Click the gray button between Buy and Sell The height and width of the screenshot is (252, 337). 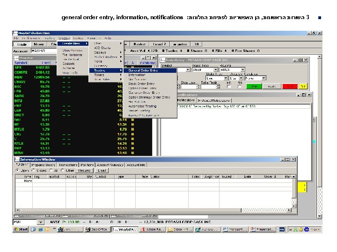pyautogui.click(x=272, y=86)
